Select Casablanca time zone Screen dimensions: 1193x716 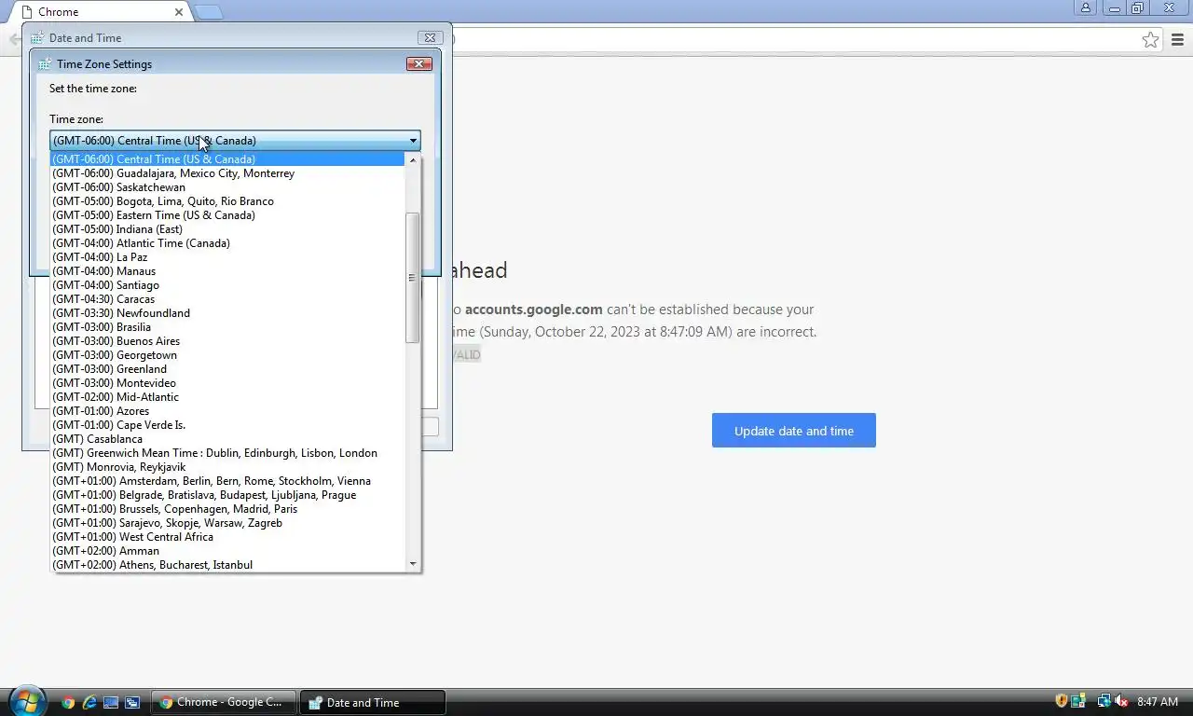227,439
